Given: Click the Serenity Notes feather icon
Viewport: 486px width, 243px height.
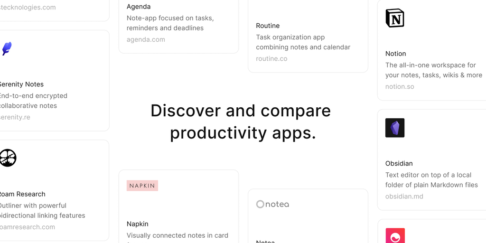Looking at the screenshot, I should pyautogui.click(x=7, y=48).
